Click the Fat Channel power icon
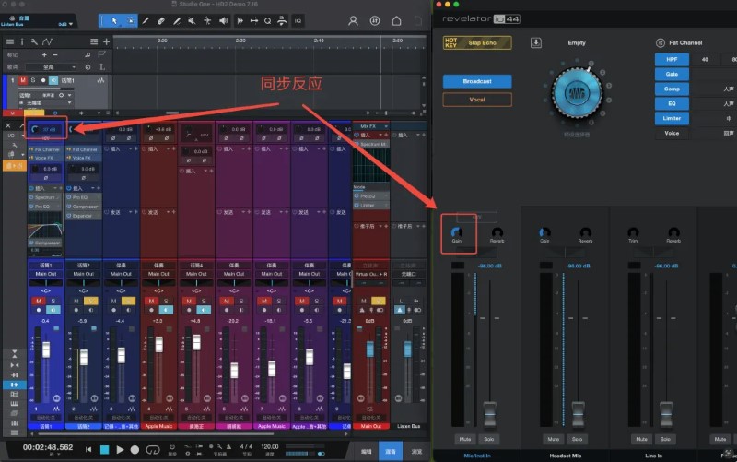Screen dimensions: 737x462 click(x=660, y=42)
